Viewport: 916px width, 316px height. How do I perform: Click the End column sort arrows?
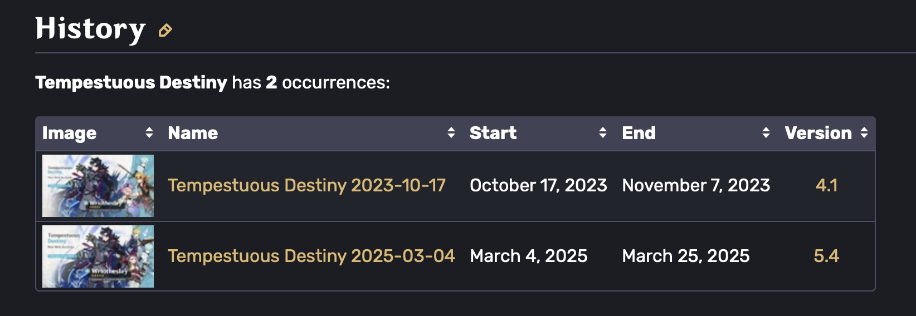766,132
